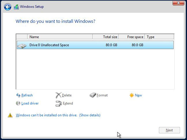Click the Type column header
Image resolution: width=187 pixels, height=140 pixels.
pyautogui.click(x=159, y=37)
